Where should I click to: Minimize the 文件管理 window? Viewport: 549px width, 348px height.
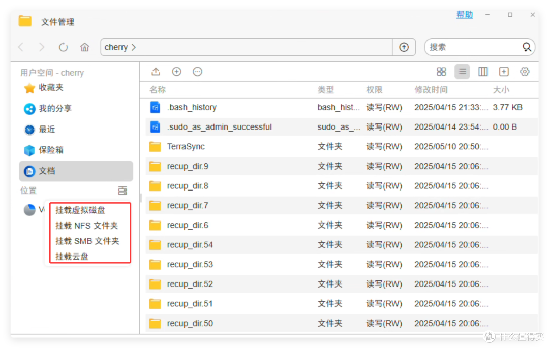(487, 15)
